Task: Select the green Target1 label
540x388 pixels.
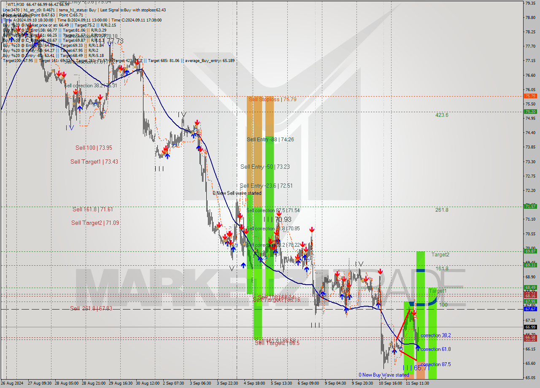Action: pos(437,291)
